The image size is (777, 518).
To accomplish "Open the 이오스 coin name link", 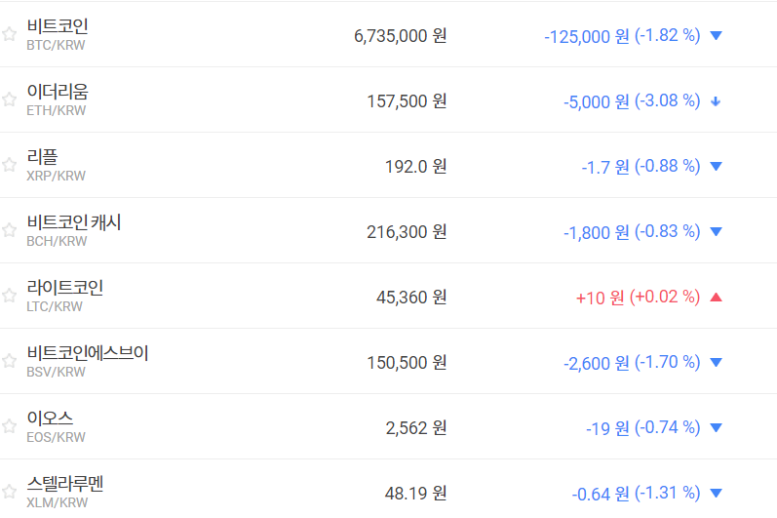I will 50,418.
